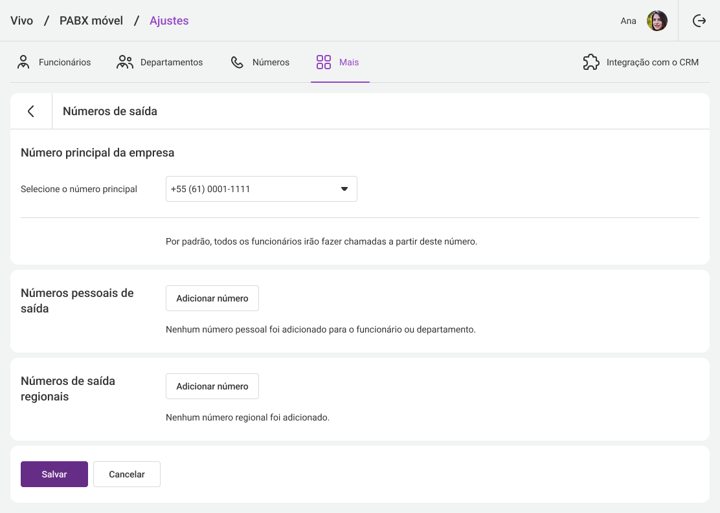Click the Departamentos group icon
The image size is (720, 513).
124,62
